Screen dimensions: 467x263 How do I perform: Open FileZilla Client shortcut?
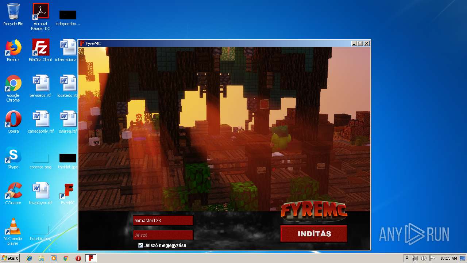pyautogui.click(x=40, y=50)
